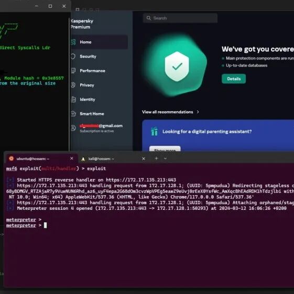Viewport: 294px width, 294px height.
Task: Switch to the kali@hossam terminal tab
Action: (x=113, y=159)
